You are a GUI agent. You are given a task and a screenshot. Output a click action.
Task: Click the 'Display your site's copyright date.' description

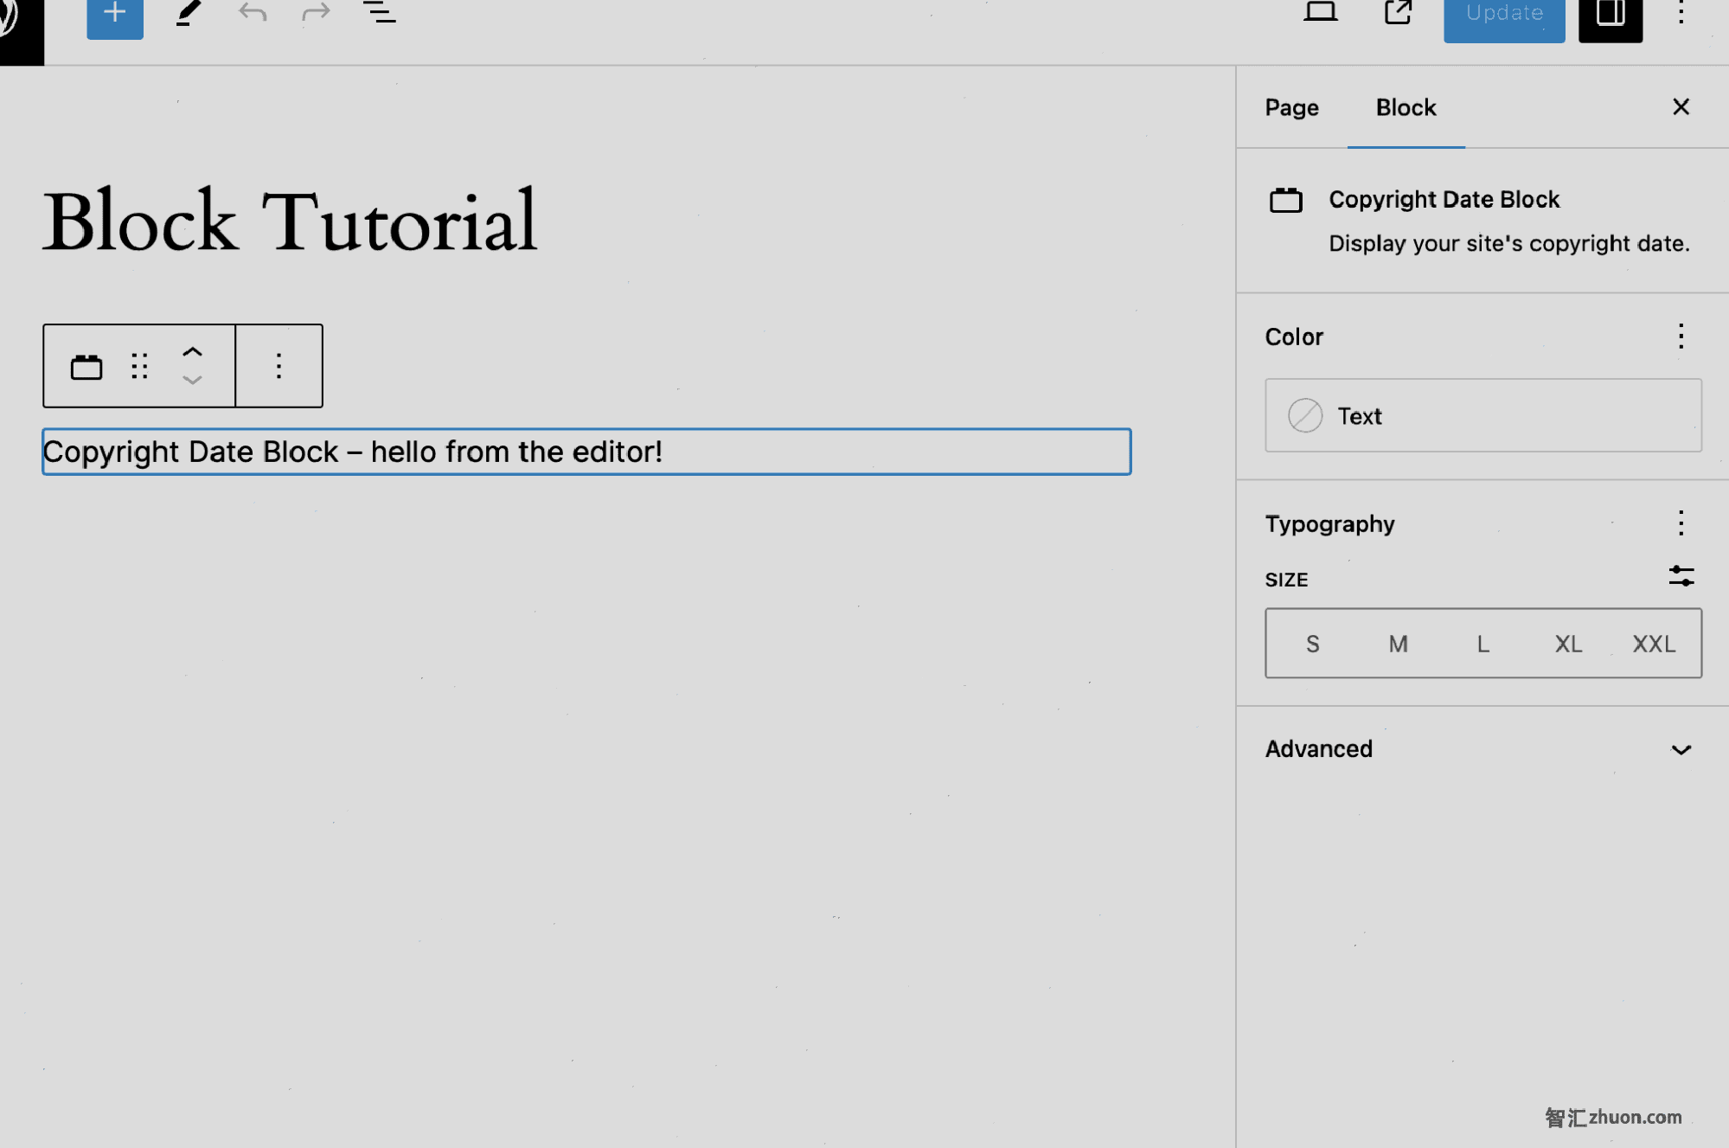coord(1508,243)
